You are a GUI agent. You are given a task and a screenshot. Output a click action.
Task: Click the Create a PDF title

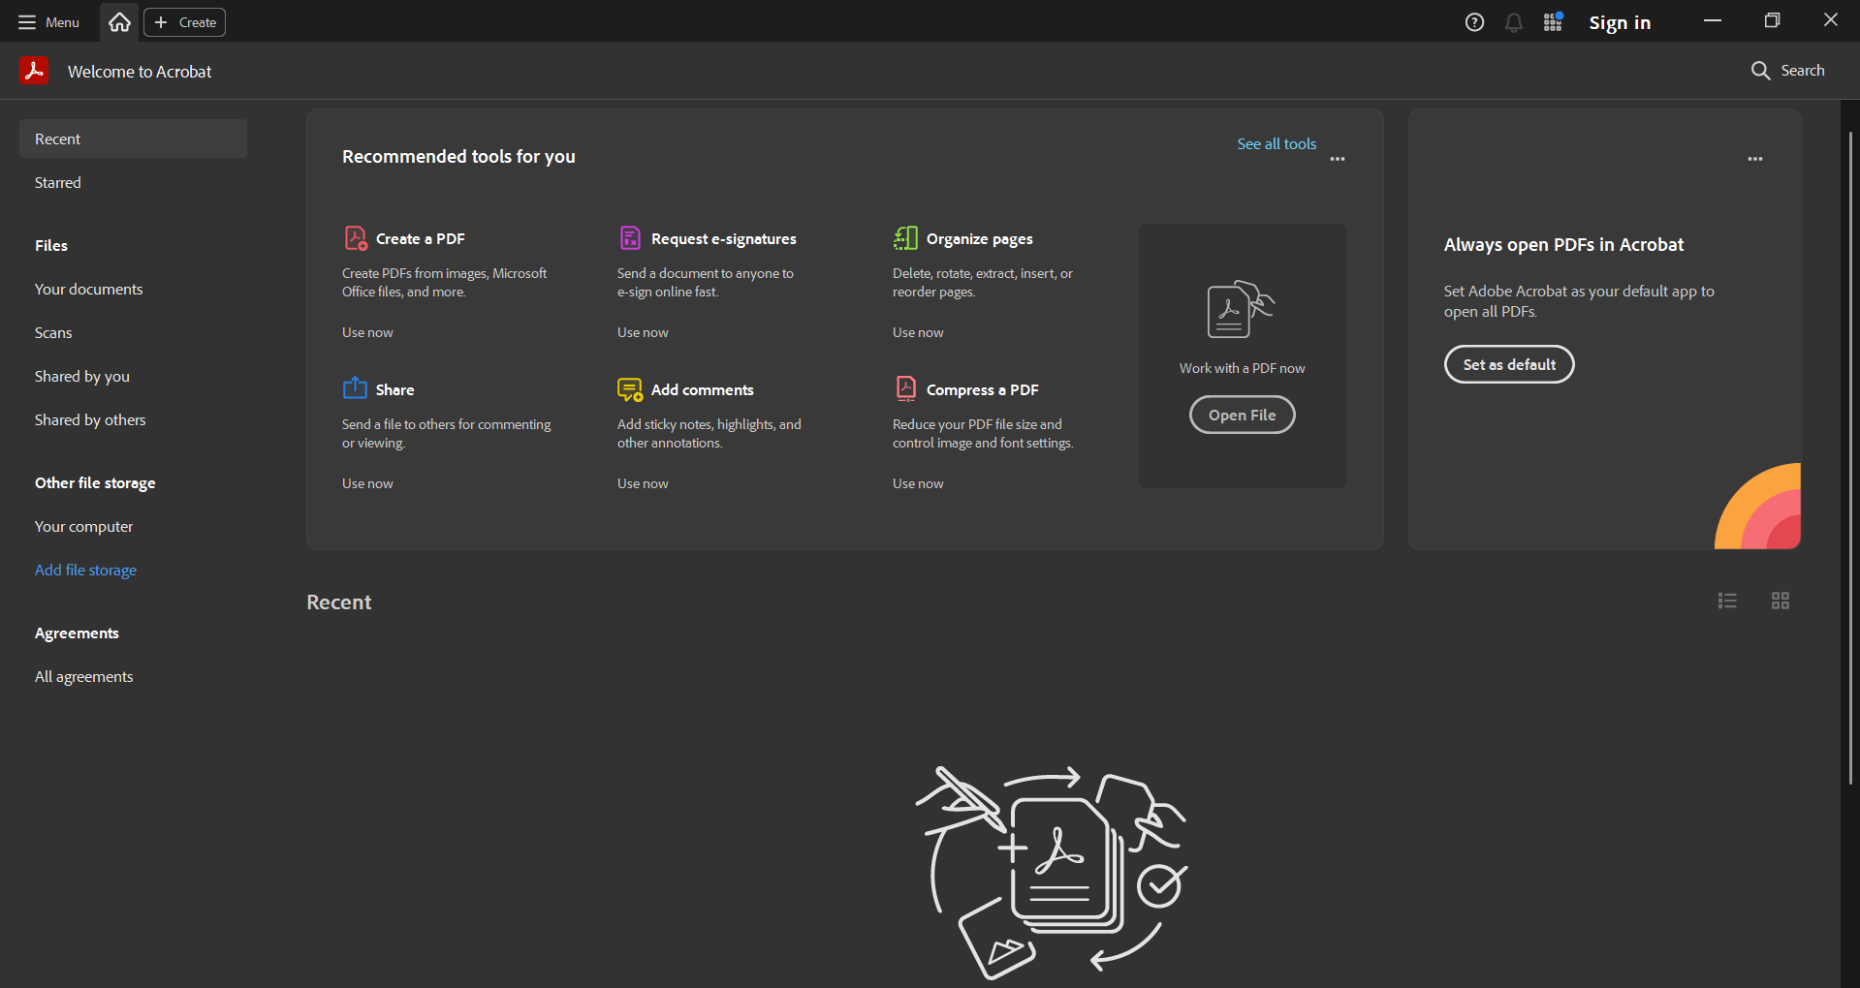(420, 238)
